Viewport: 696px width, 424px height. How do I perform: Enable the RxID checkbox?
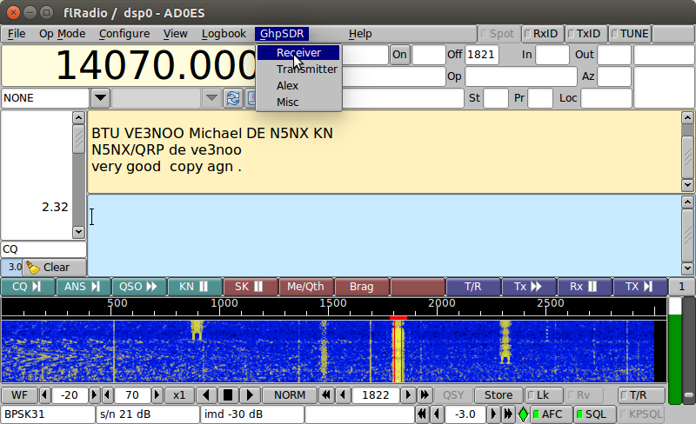(x=540, y=34)
